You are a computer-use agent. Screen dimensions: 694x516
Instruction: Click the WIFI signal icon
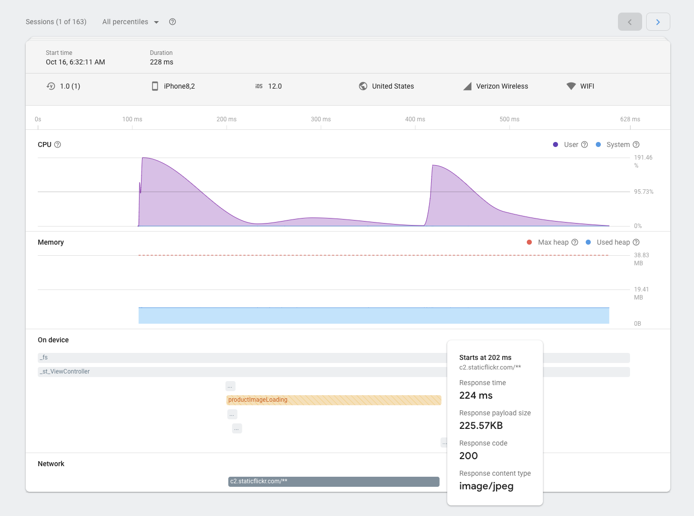pyautogui.click(x=571, y=86)
